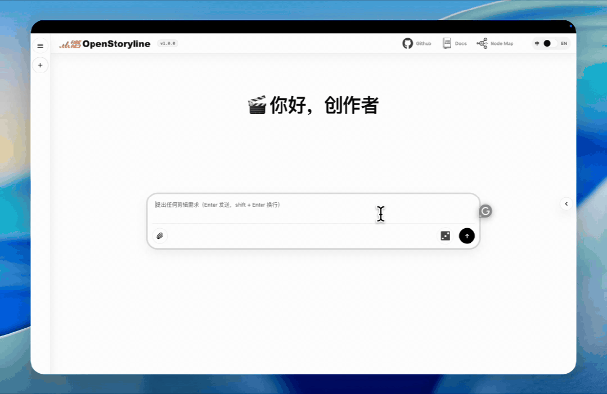Image resolution: width=607 pixels, height=394 pixels.
Task: Click the v1.0.0 version badge
Action: click(x=167, y=43)
